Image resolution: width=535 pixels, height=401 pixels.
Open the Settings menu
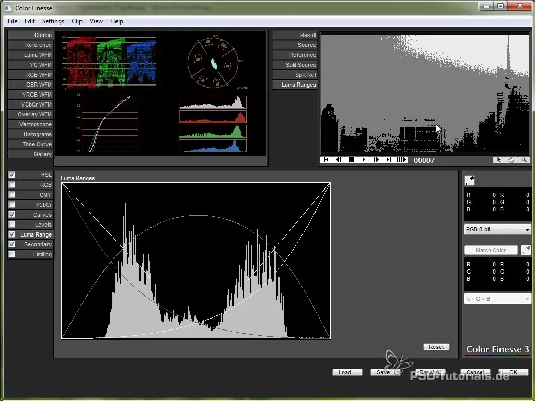click(53, 21)
